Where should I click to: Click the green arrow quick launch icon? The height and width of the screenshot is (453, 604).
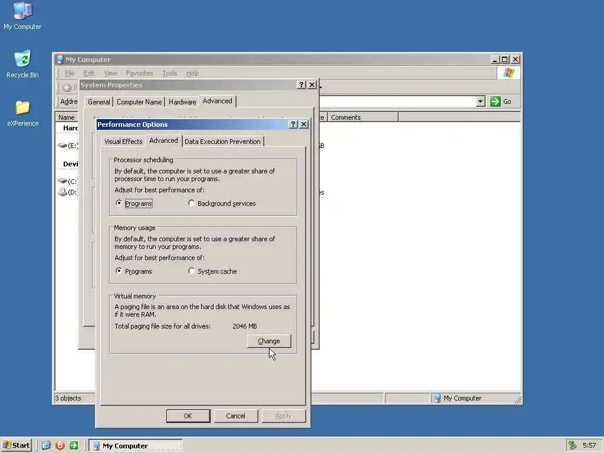coord(74,445)
